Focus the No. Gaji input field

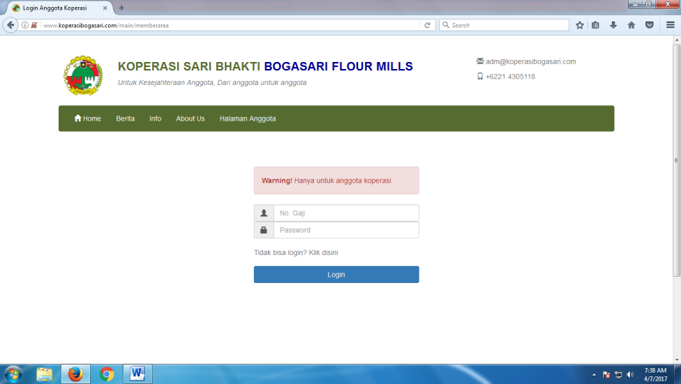click(x=346, y=213)
